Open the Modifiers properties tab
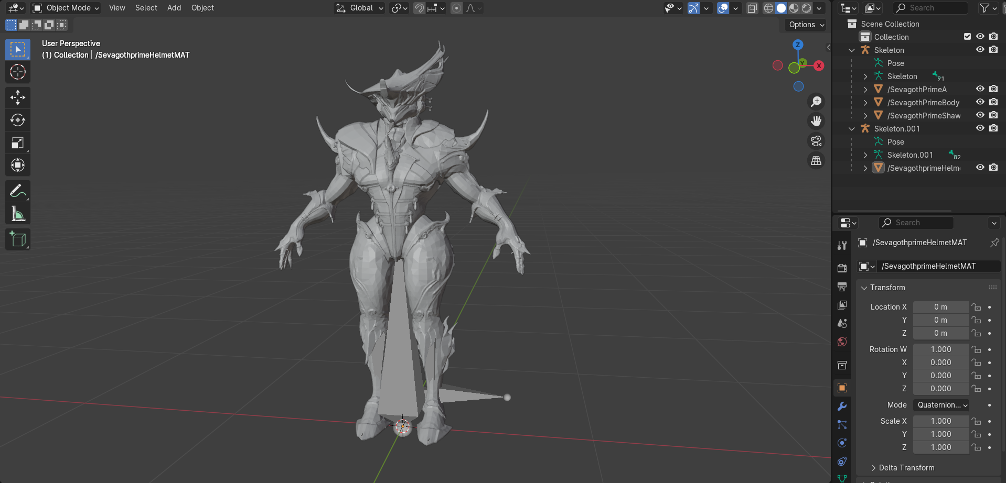 [x=842, y=406]
